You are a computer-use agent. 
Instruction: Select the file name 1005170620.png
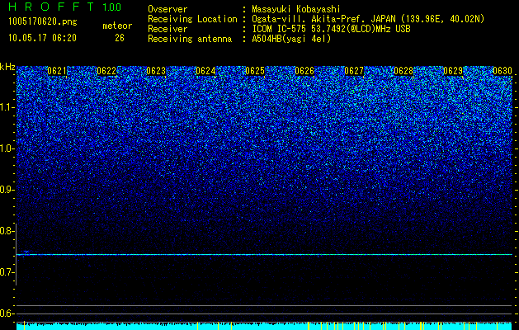pos(43,21)
